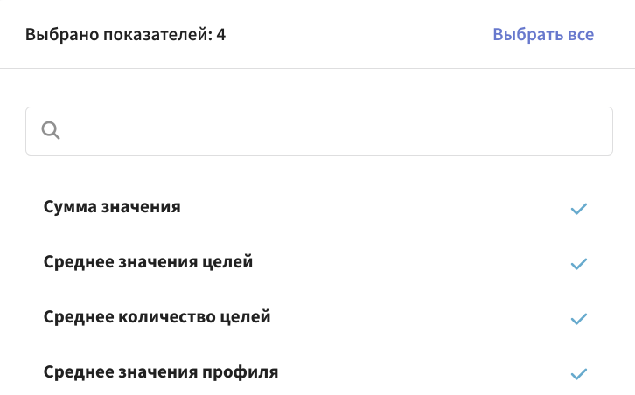Click the magnifying glass search icon

pyautogui.click(x=51, y=130)
